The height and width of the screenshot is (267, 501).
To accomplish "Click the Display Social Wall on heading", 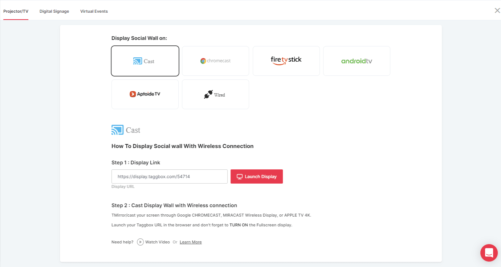I will [x=139, y=38].
